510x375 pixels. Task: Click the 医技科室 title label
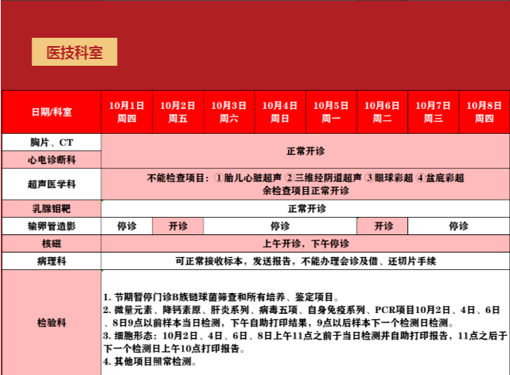74,52
